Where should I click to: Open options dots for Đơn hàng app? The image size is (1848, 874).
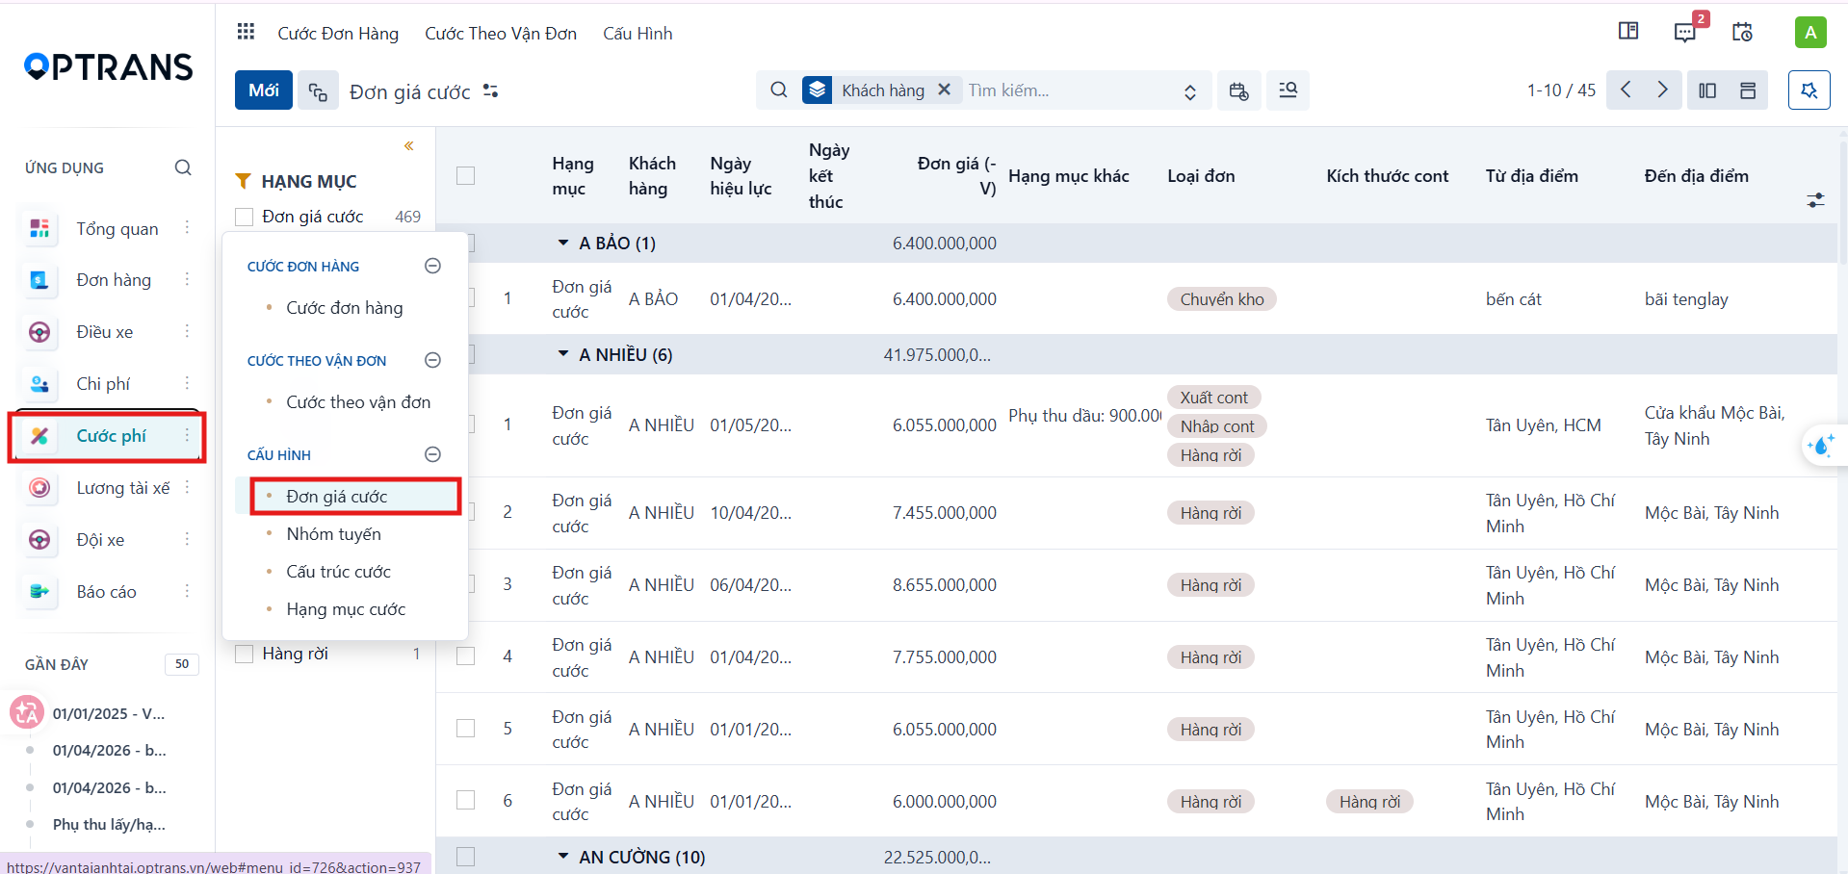tap(187, 280)
